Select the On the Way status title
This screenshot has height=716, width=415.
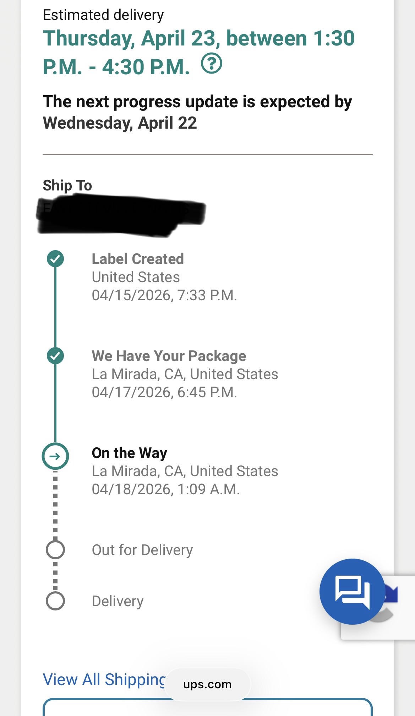[x=129, y=453]
